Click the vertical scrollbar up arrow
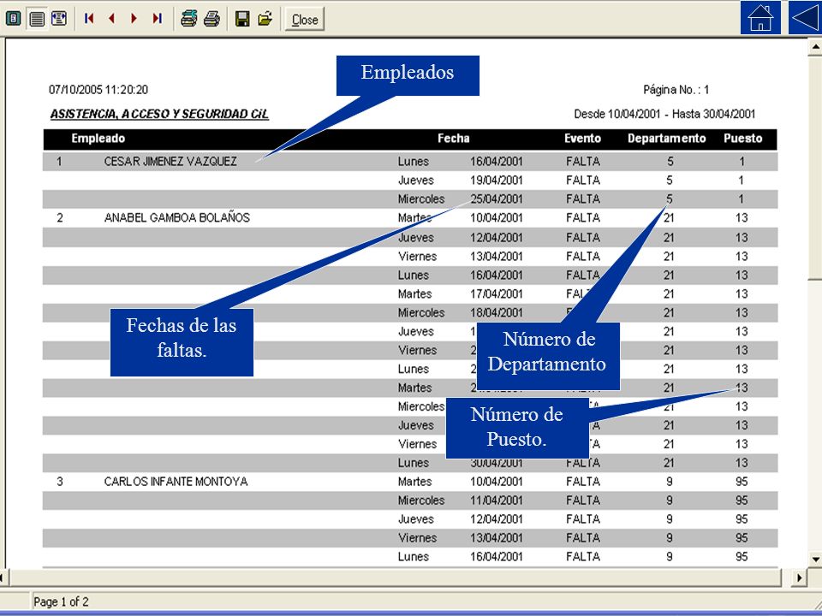Image resolution: width=822 pixels, height=616 pixels. click(x=815, y=47)
